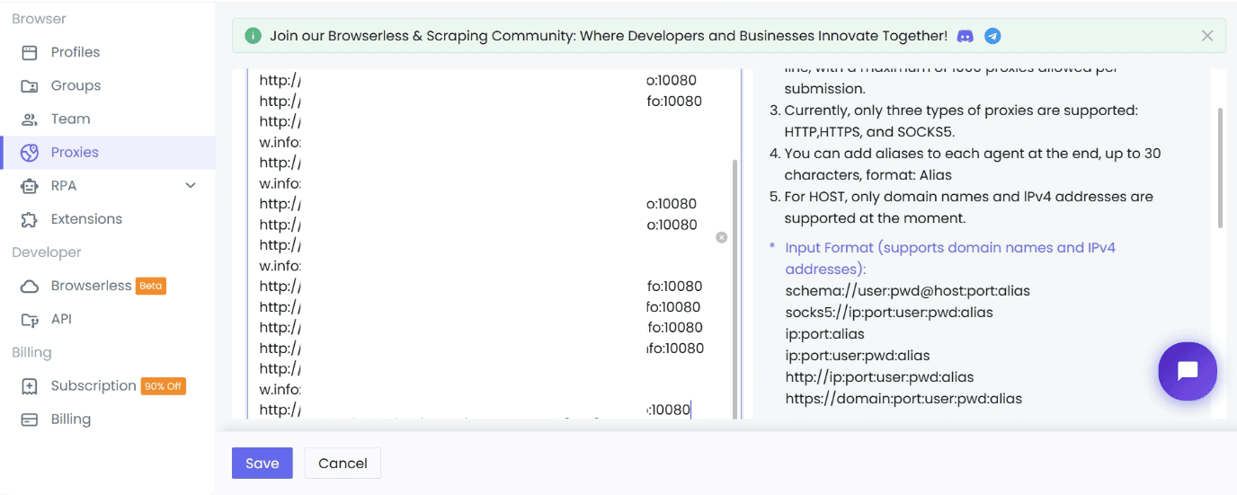Go to Billing page label
This screenshot has height=495, width=1237.
coord(71,419)
